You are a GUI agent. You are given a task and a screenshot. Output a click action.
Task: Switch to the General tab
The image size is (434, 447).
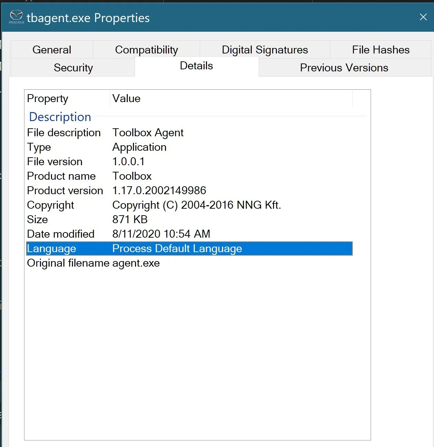52,50
